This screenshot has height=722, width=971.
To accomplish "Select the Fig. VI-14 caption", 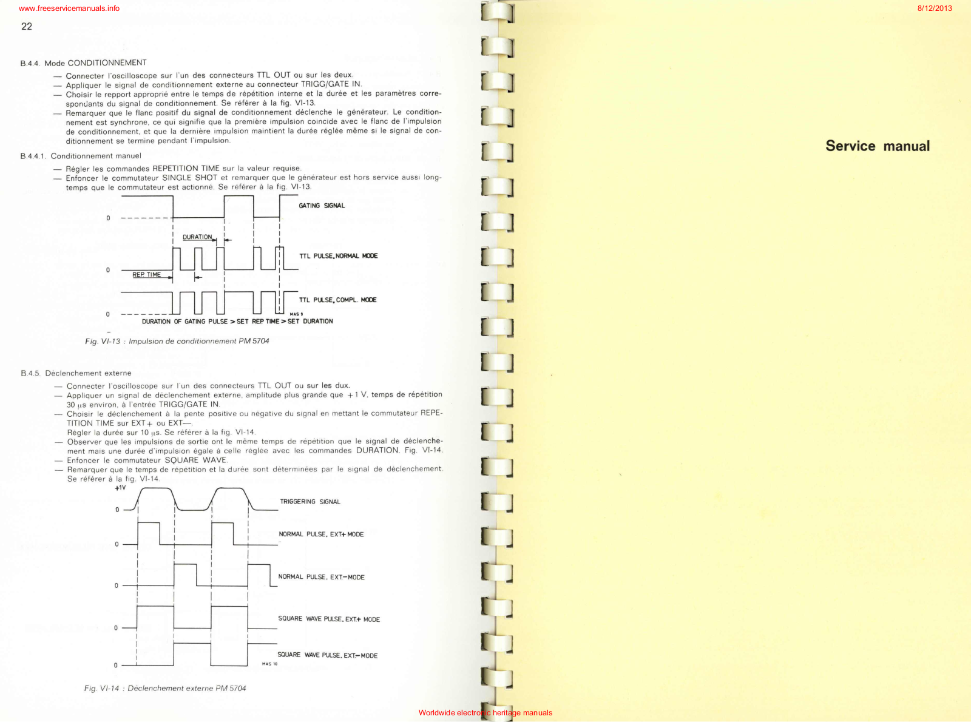I will point(165,688).
